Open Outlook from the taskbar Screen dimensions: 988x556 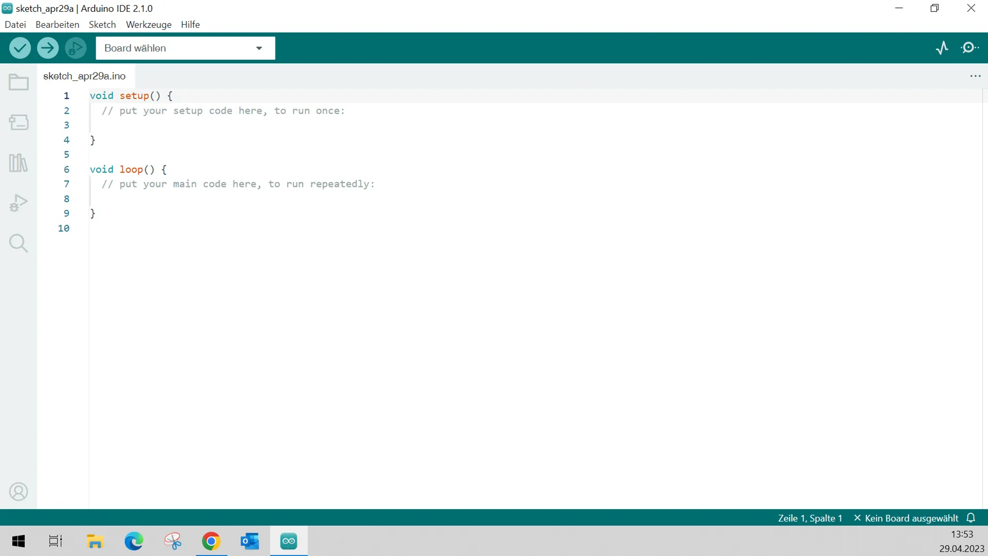(x=250, y=541)
